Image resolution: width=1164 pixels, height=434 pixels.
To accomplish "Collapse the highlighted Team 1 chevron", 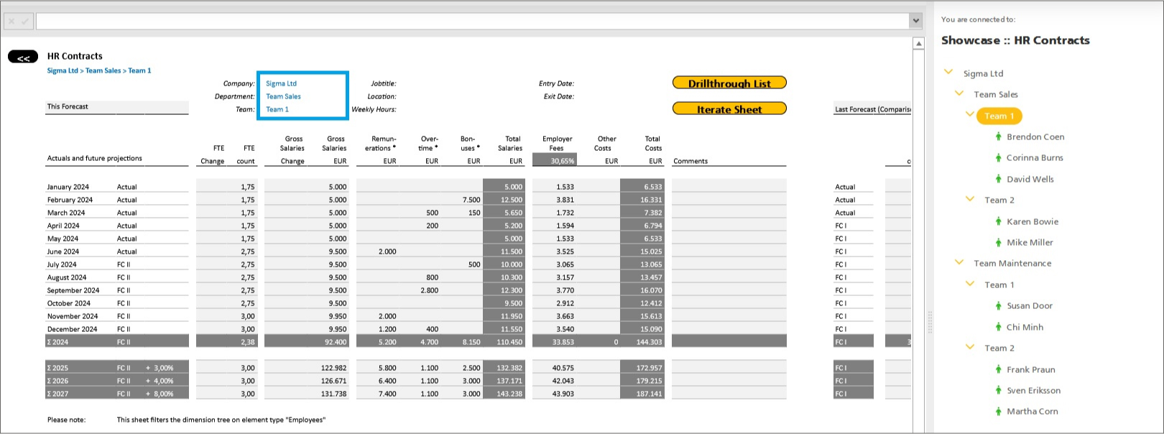I will [x=970, y=114].
